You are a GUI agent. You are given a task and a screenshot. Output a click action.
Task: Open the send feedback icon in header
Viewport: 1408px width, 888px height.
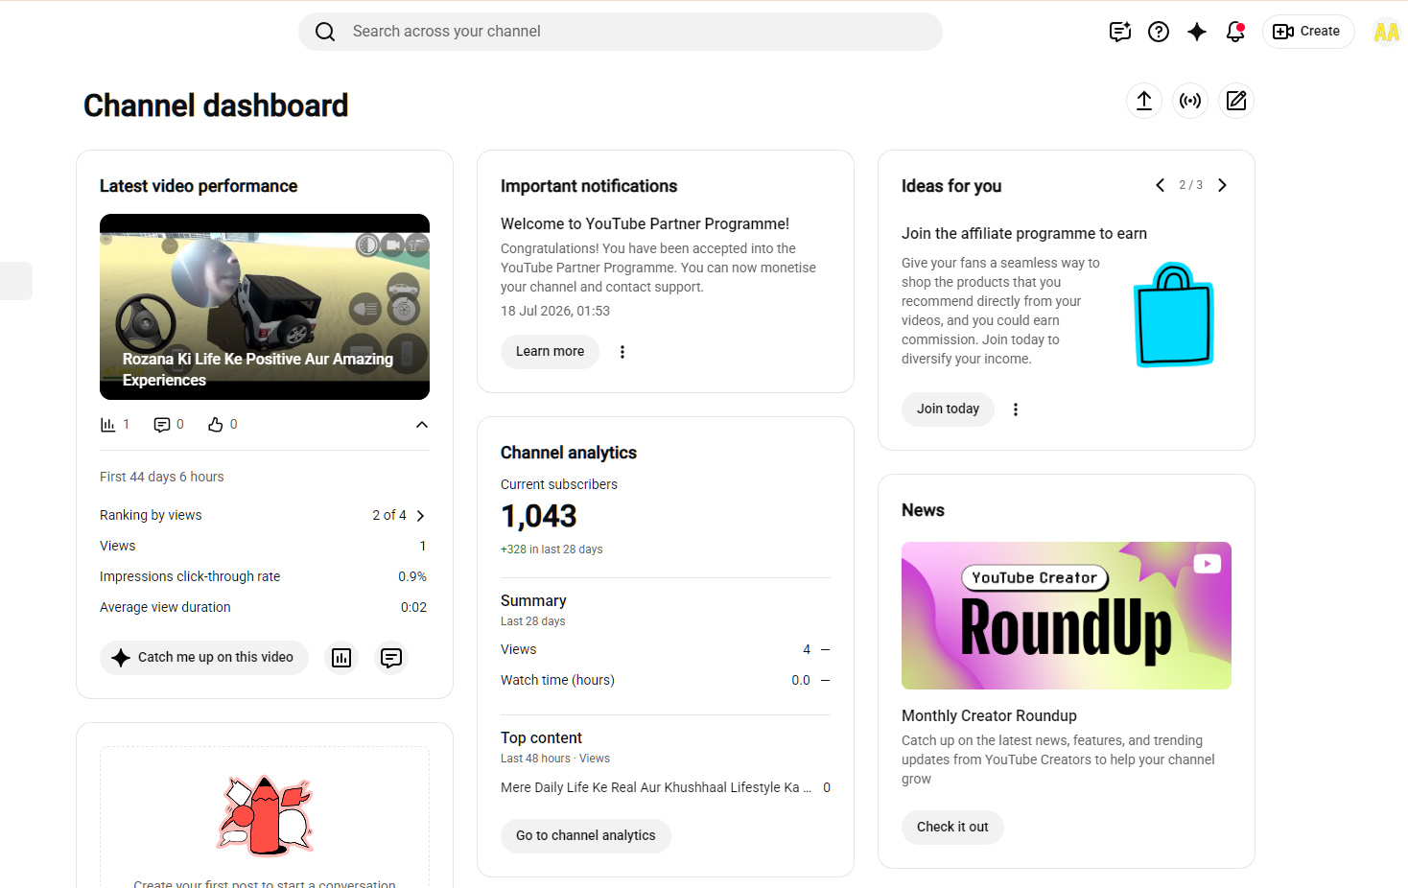pos(1120,32)
